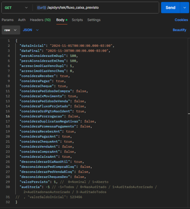This screenshot has height=209, width=190.
Task: Select the Body tab
Action: [x=62, y=20]
